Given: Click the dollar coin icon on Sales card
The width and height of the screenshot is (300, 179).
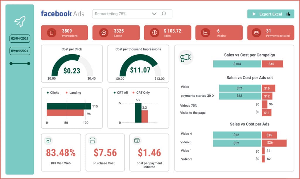Looking at the screenshot, I should [155, 33].
